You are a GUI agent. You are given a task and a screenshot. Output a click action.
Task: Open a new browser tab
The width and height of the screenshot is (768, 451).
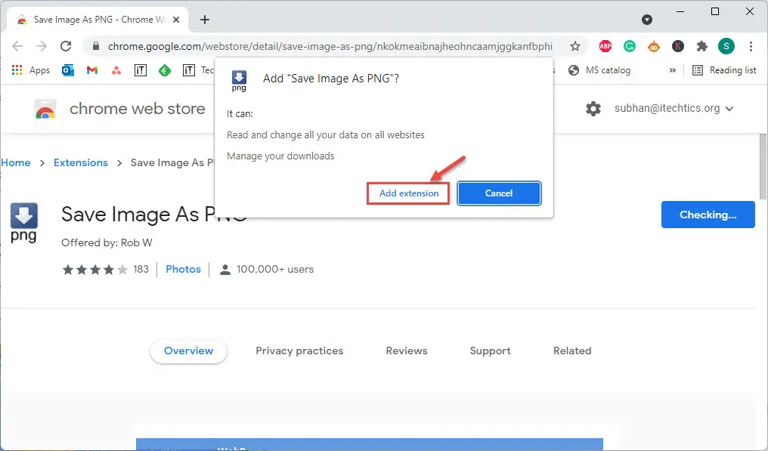pos(205,20)
